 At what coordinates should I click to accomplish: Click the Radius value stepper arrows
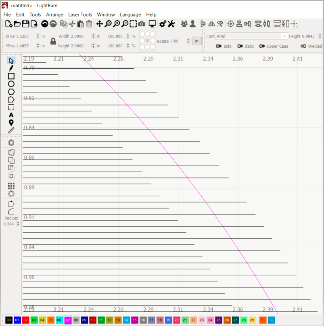pos(18,224)
